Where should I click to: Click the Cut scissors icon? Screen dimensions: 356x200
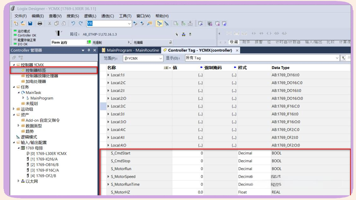[x=49, y=23]
